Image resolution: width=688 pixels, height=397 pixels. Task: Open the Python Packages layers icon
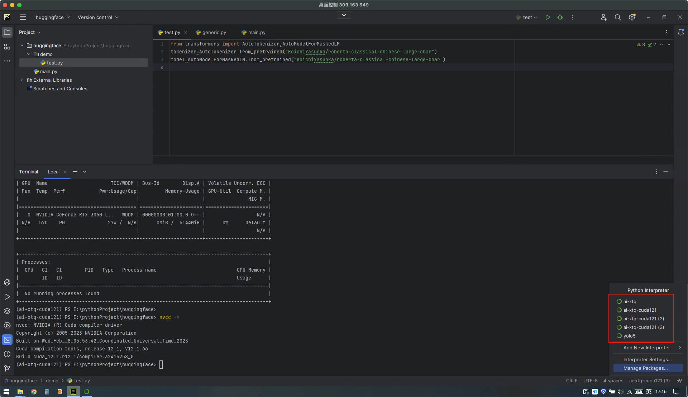tap(7, 311)
